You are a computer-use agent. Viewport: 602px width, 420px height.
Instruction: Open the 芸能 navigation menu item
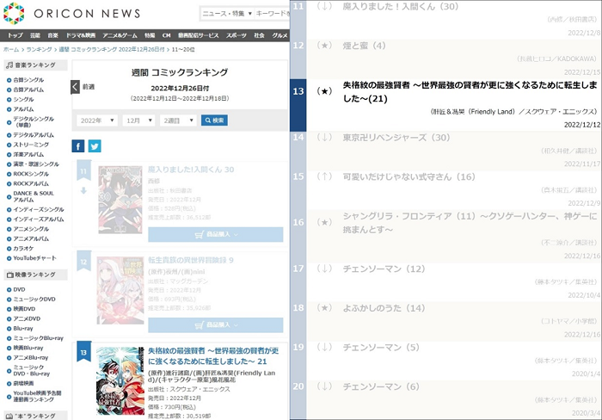[x=35, y=35]
